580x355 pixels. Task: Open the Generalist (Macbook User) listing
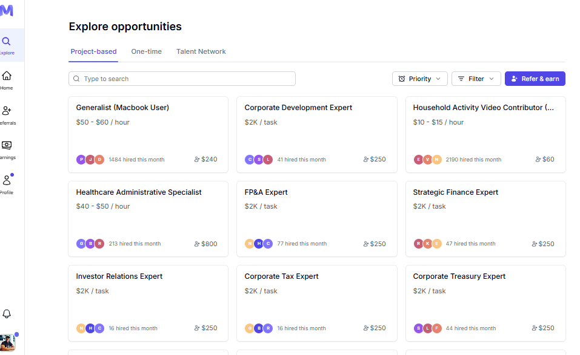coord(148,135)
